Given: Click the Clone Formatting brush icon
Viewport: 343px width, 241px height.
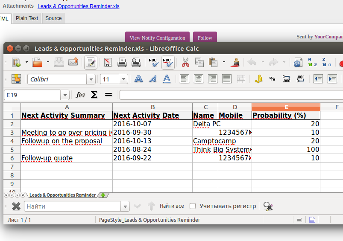Looking at the screenshot, I should tap(236, 62).
